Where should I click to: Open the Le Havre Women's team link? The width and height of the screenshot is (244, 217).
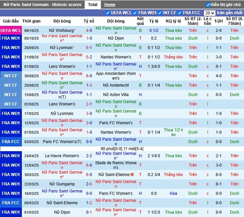pyautogui.click(x=62, y=156)
